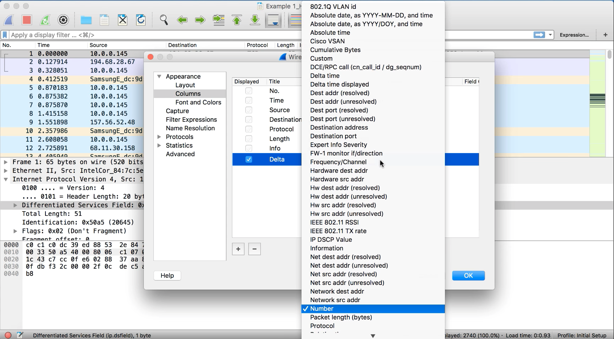
Task: Open expert information from the status bar circle
Action: (x=8, y=335)
